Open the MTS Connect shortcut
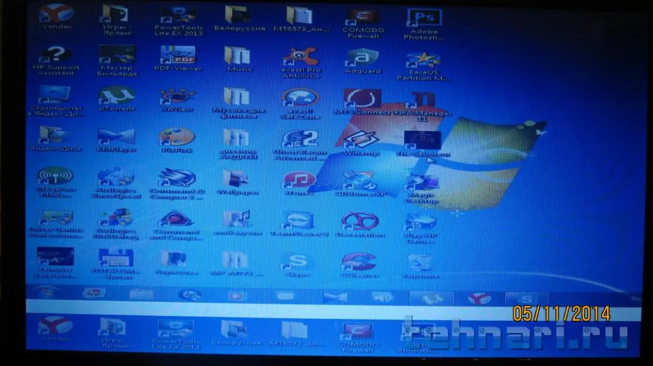Viewport: 653px width, 366px height. (363, 102)
